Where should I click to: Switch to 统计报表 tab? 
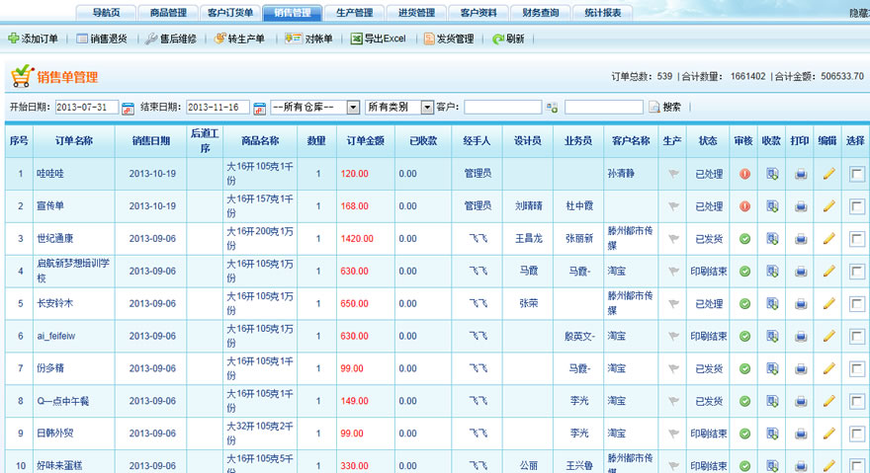click(x=603, y=13)
